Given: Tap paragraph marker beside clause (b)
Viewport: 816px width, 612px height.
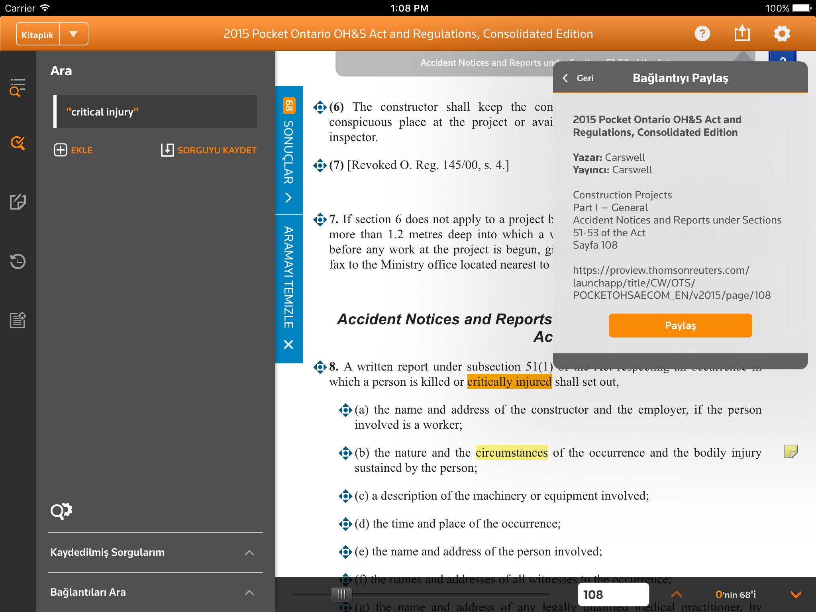Looking at the screenshot, I should coord(345,453).
